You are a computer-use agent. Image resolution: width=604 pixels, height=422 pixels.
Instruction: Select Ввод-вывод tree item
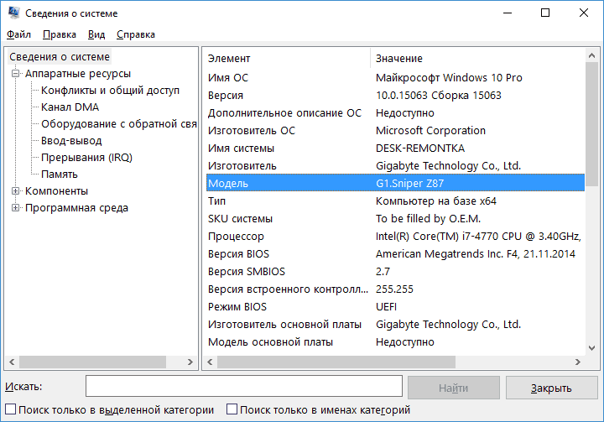coord(71,141)
